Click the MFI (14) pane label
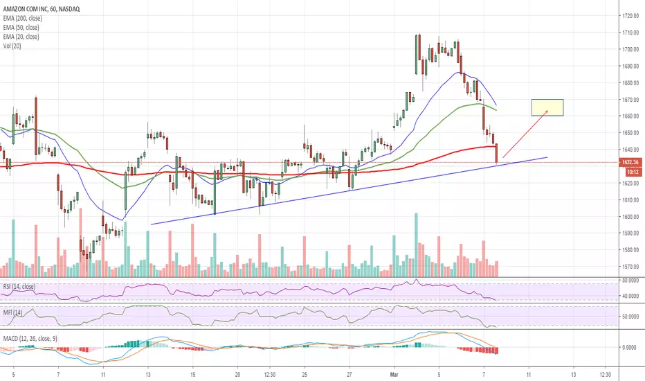Image resolution: width=645 pixels, height=381 pixels. tap(12, 312)
